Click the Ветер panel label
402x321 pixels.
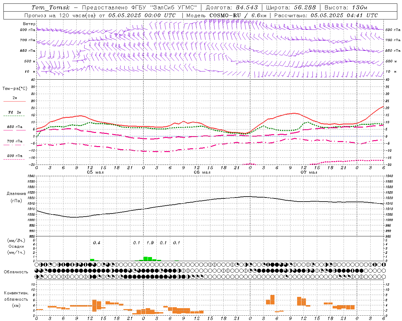29,24
